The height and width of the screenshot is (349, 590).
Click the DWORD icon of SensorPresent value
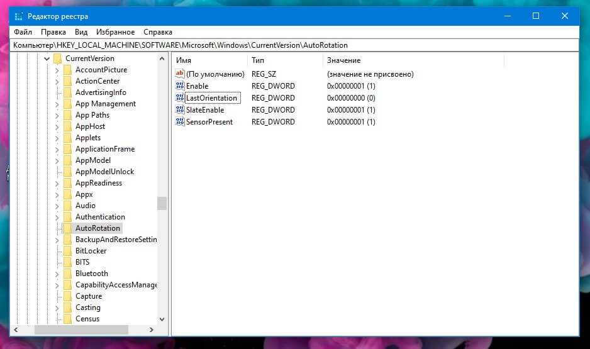180,122
